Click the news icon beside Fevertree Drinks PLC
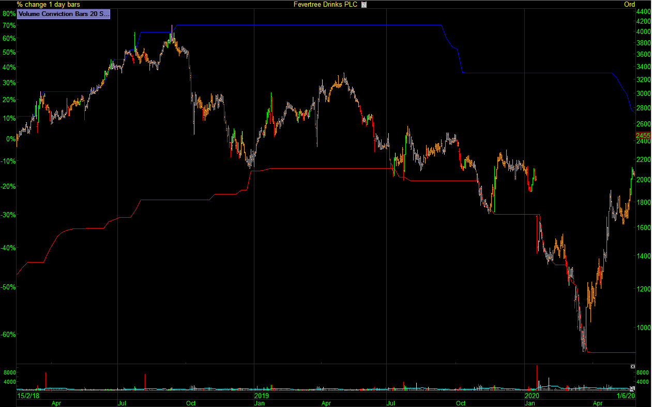The height and width of the screenshot is (407, 652). point(364,5)
